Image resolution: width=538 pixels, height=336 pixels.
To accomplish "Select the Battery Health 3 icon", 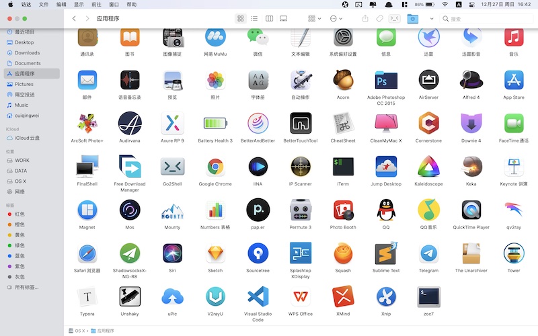I will [x=215, y=123].
